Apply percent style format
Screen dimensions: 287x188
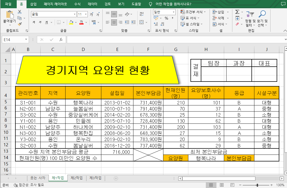[166, 18]
